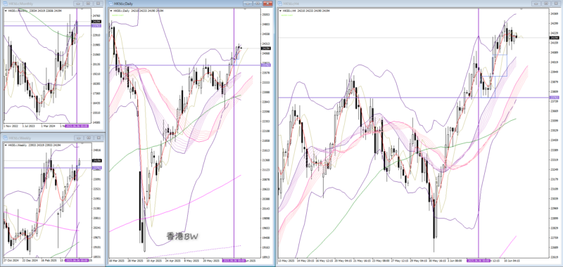The height and width of the screenshot is (267, 563).
Task: Maximize the HK50 Weekly chart window
Action: pos(89,138)
